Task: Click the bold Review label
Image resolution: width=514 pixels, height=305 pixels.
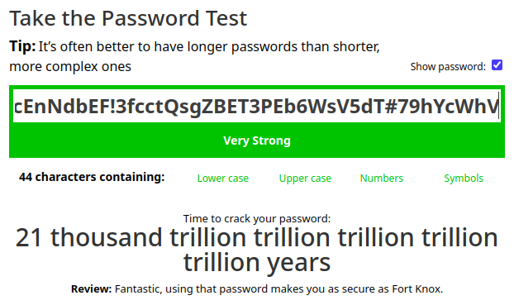Action: [92, 289]
